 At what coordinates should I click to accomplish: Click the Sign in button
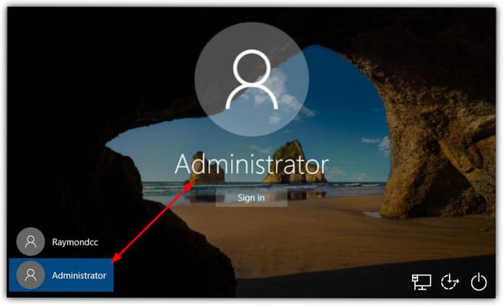point(251,198)
